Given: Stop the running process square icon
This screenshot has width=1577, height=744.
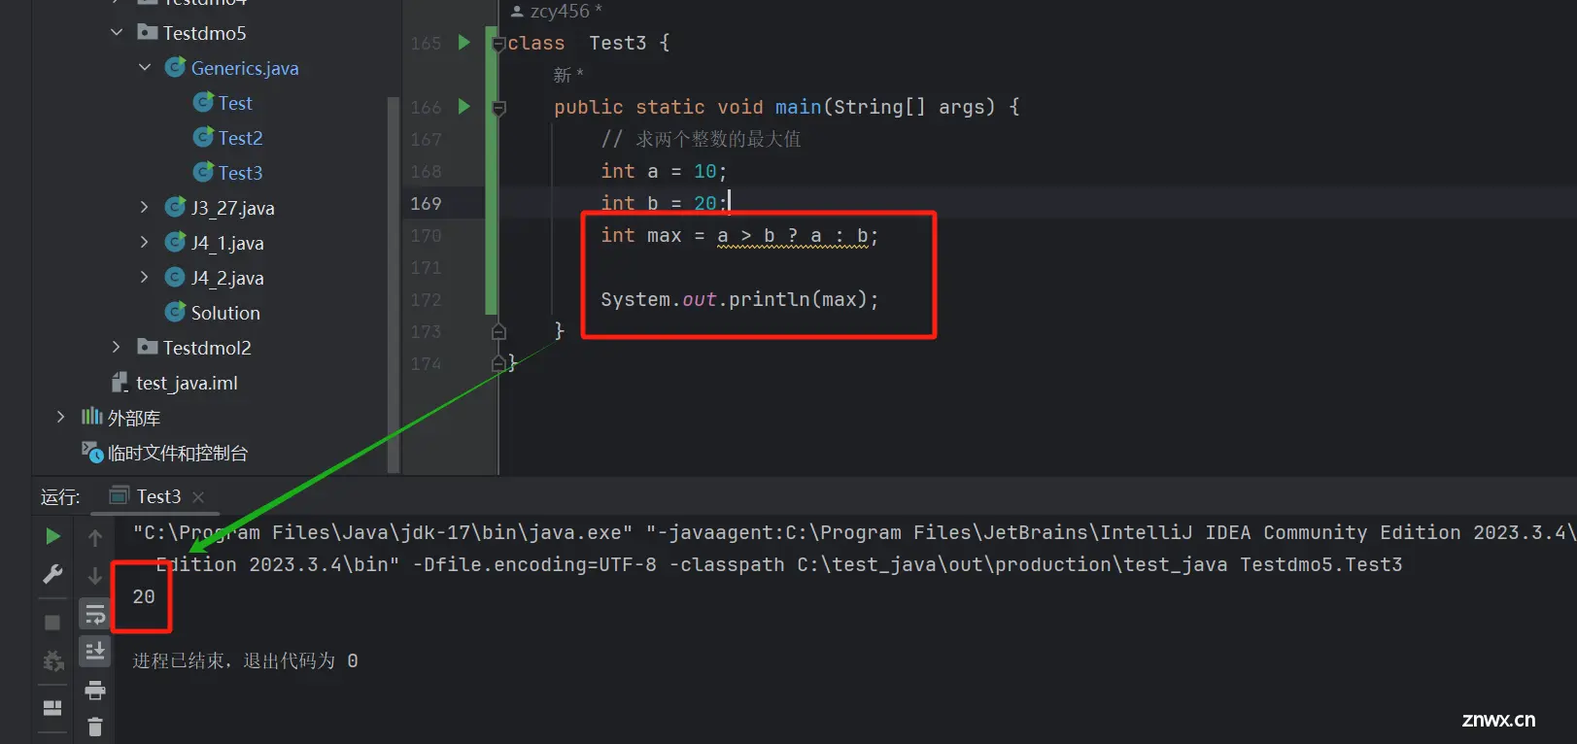Looking at the screenshot, I should [x=52, y=623].
